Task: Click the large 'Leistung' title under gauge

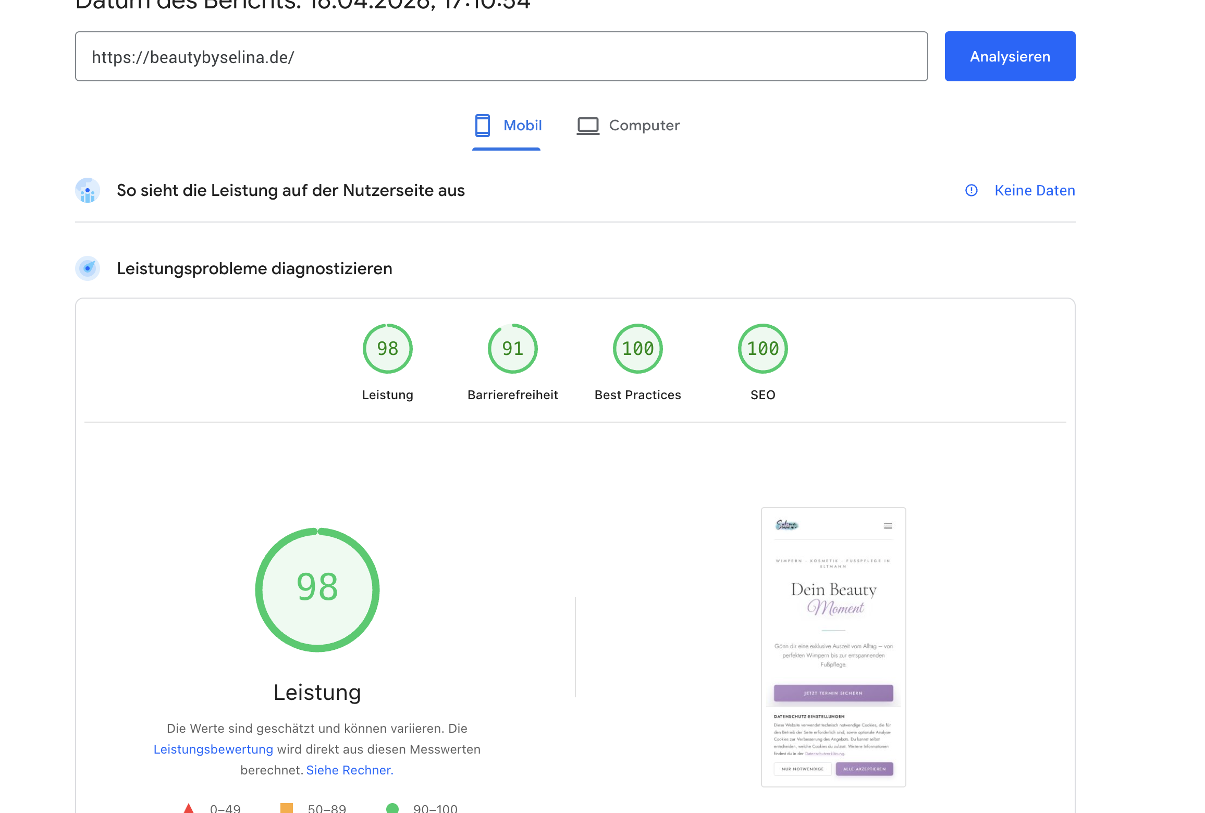Action: tap(317, 692)
